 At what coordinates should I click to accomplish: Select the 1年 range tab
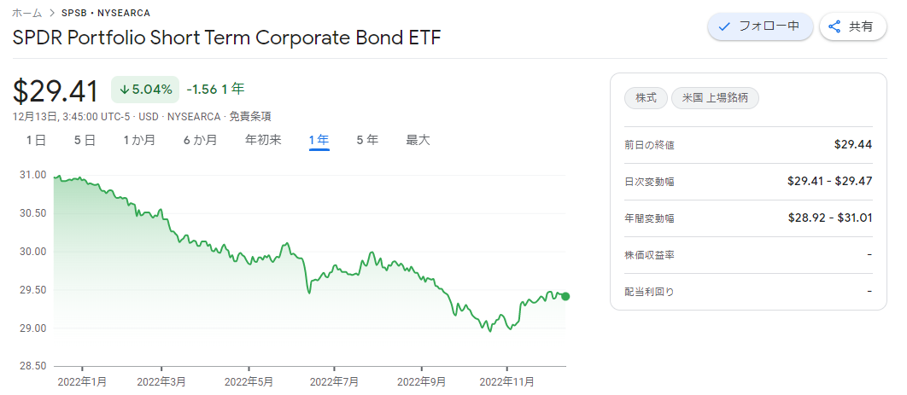[x=319, y=140]
